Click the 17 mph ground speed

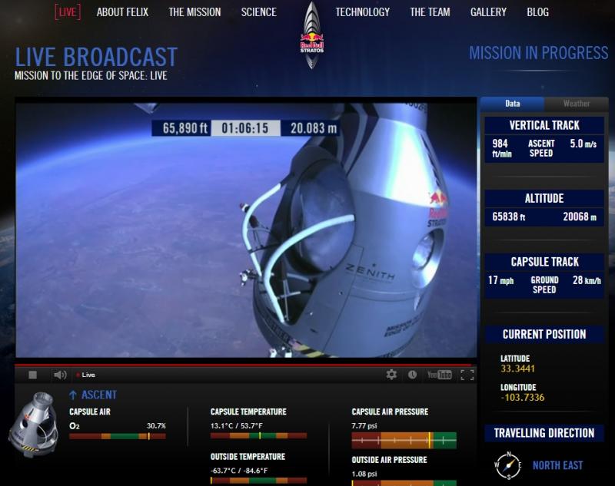click(501, 280)
